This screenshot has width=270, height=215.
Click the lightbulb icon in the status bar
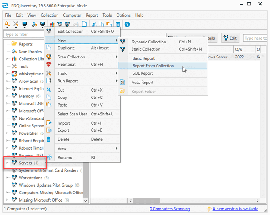coord(209,208)
